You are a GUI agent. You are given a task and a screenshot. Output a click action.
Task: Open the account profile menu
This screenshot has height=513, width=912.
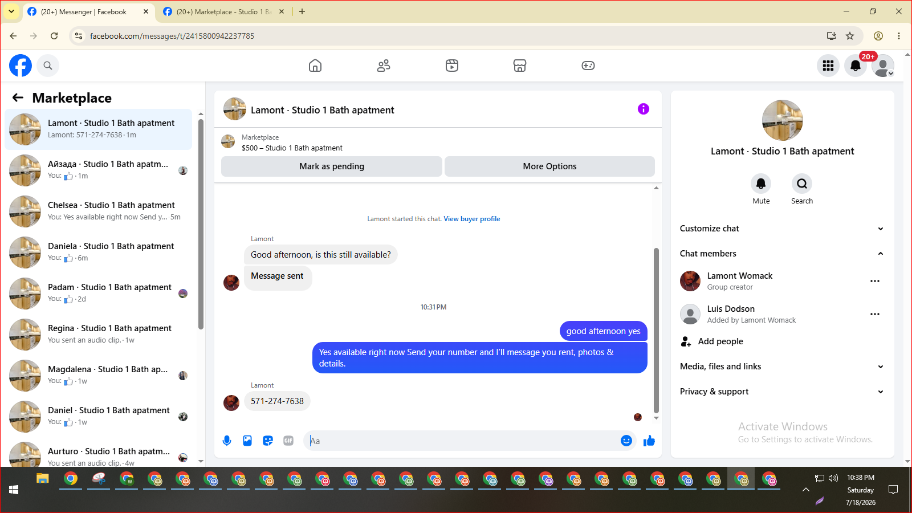883,66
